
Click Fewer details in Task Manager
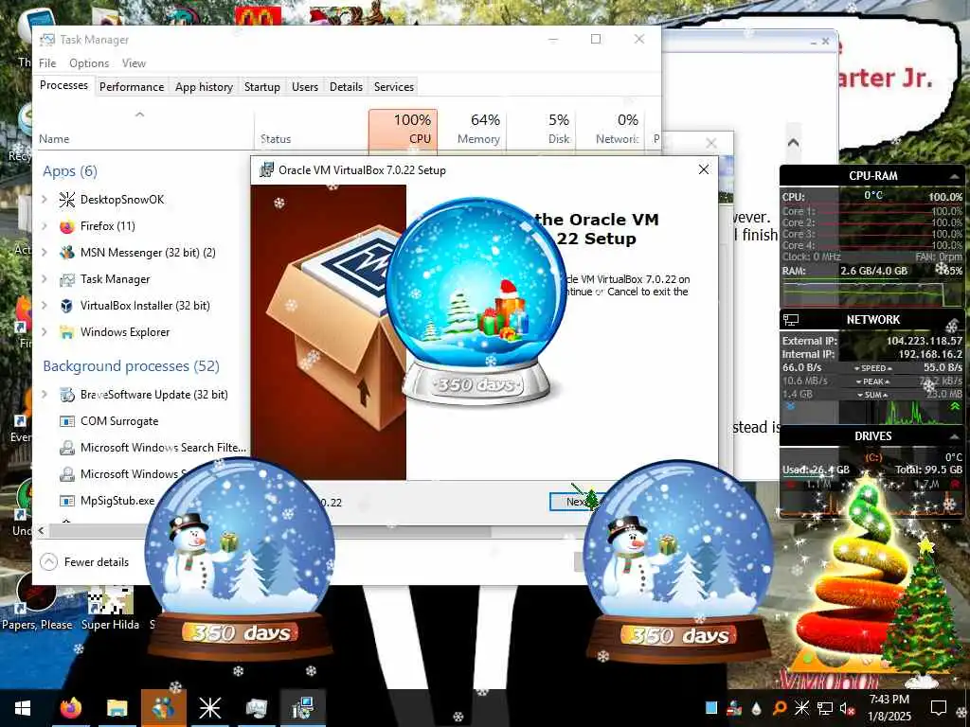pos(84,562)
